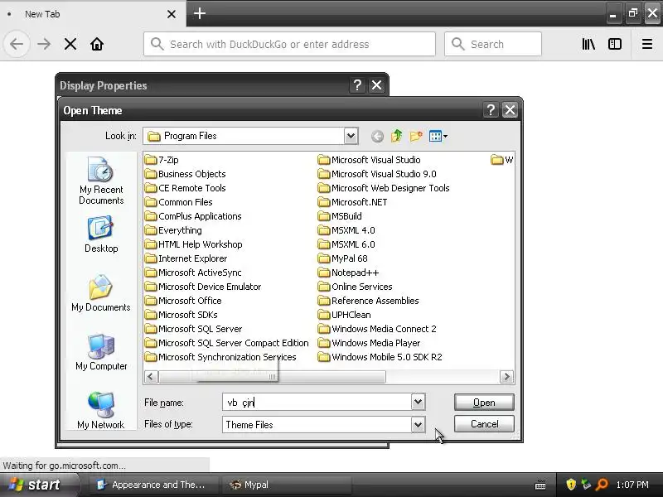
Task: Select the Business Objects folder
Action: click(185, 174)
